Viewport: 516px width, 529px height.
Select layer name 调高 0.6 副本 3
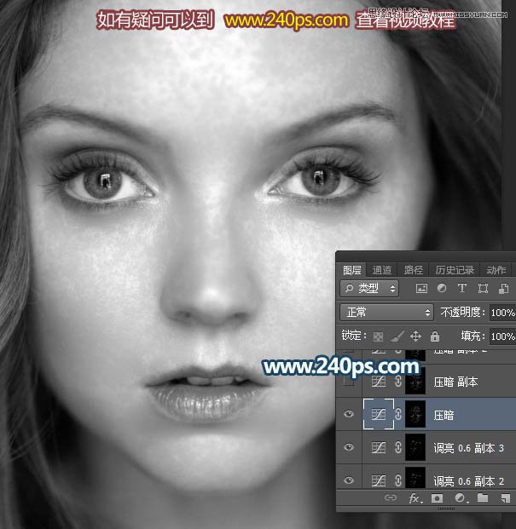(x=469, y=448)
